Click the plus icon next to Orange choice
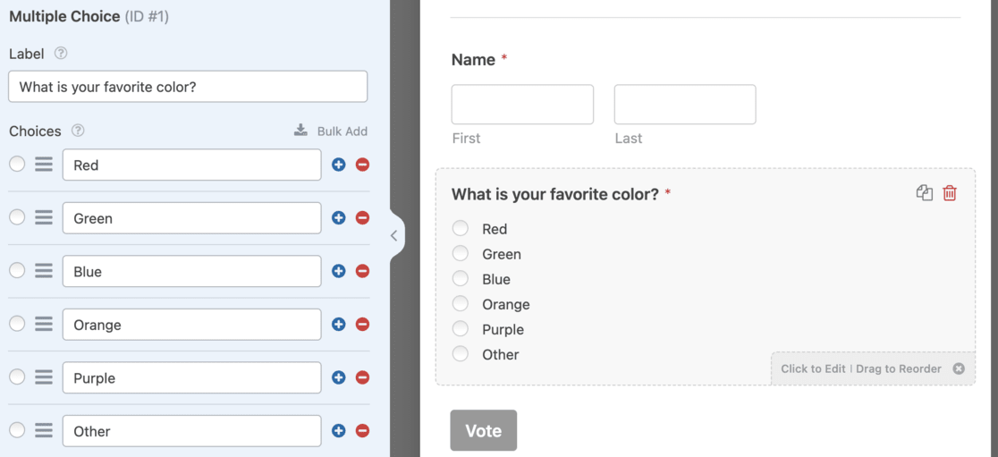The height and width of the screenshot is (457, 998). pyautogui.click(x=338, y=325)
